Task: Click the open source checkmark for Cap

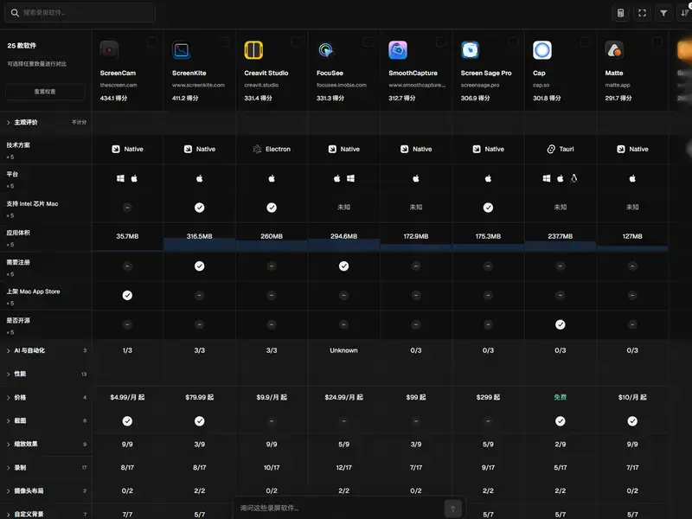Action: (560, 325)
